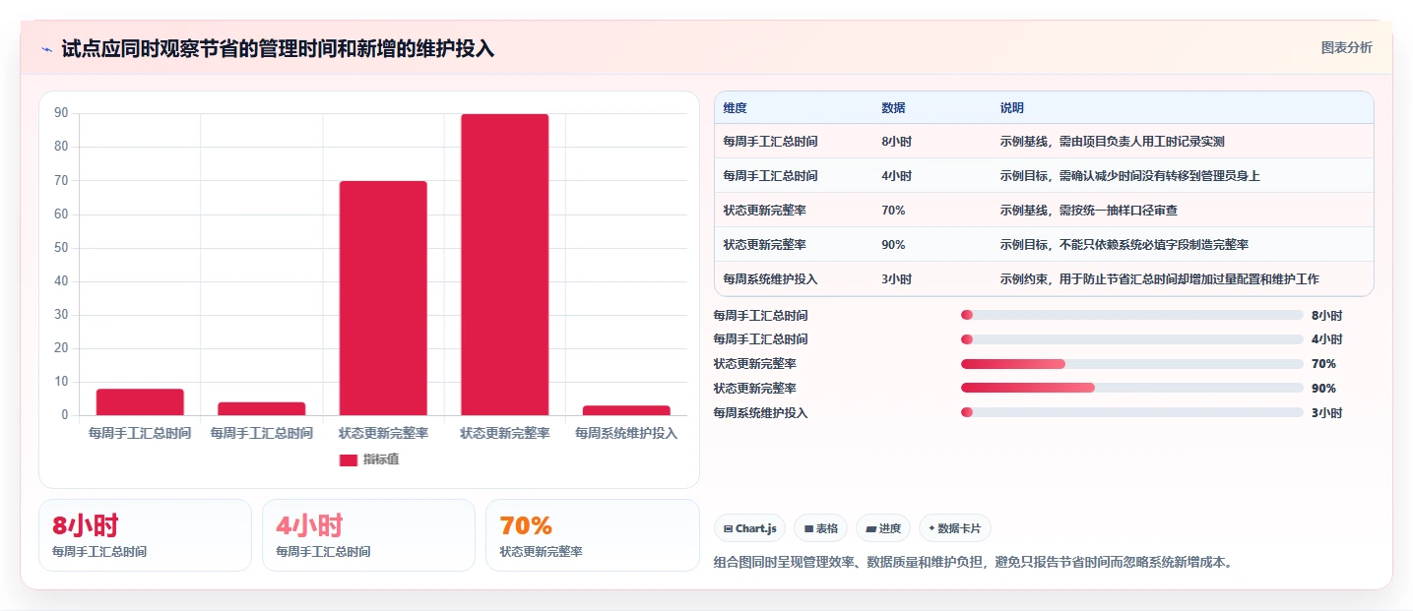Open the 70% 状态更新完整率 data card
1413x611 pixels.
(x=593, y=535)
